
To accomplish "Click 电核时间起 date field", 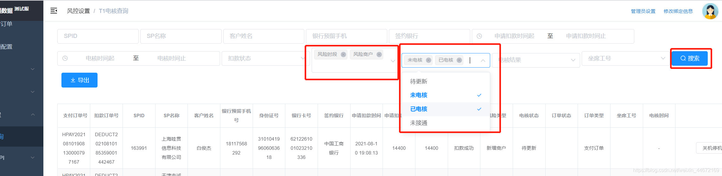I will (x=100, y=58).
